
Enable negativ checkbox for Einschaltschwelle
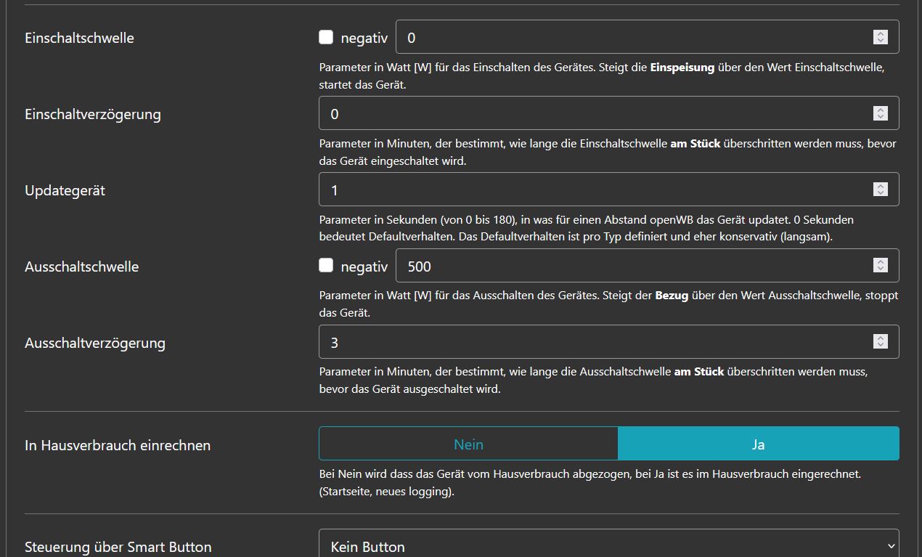326,37
